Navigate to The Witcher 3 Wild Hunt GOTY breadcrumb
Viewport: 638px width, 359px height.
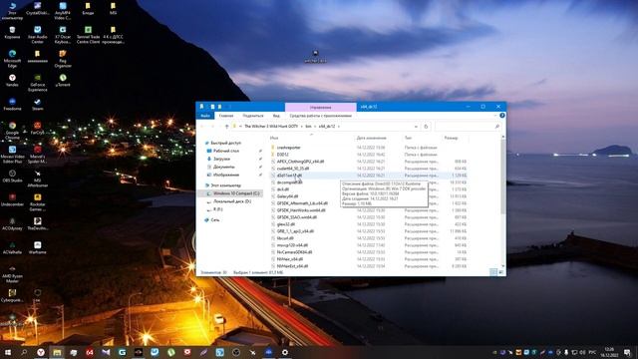pyautogui.click(x=271, y=127)
